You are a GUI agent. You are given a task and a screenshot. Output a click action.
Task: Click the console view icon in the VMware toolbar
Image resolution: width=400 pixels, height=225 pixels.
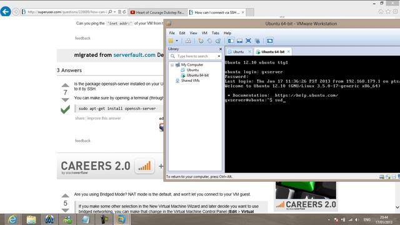coord(269,41)
